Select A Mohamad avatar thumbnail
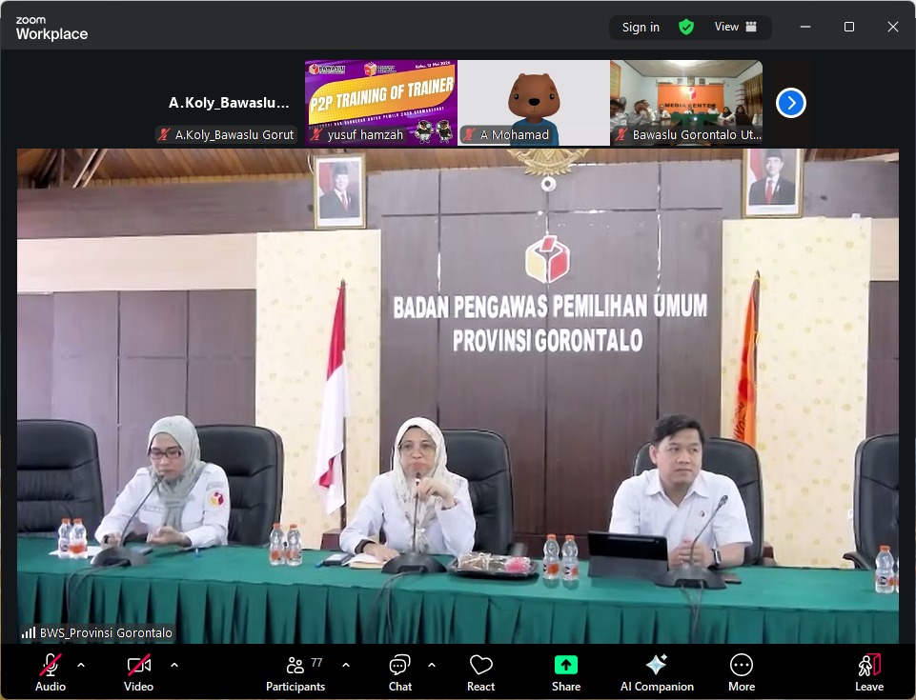This screenshot has width=916, height=700. [534, 103]
